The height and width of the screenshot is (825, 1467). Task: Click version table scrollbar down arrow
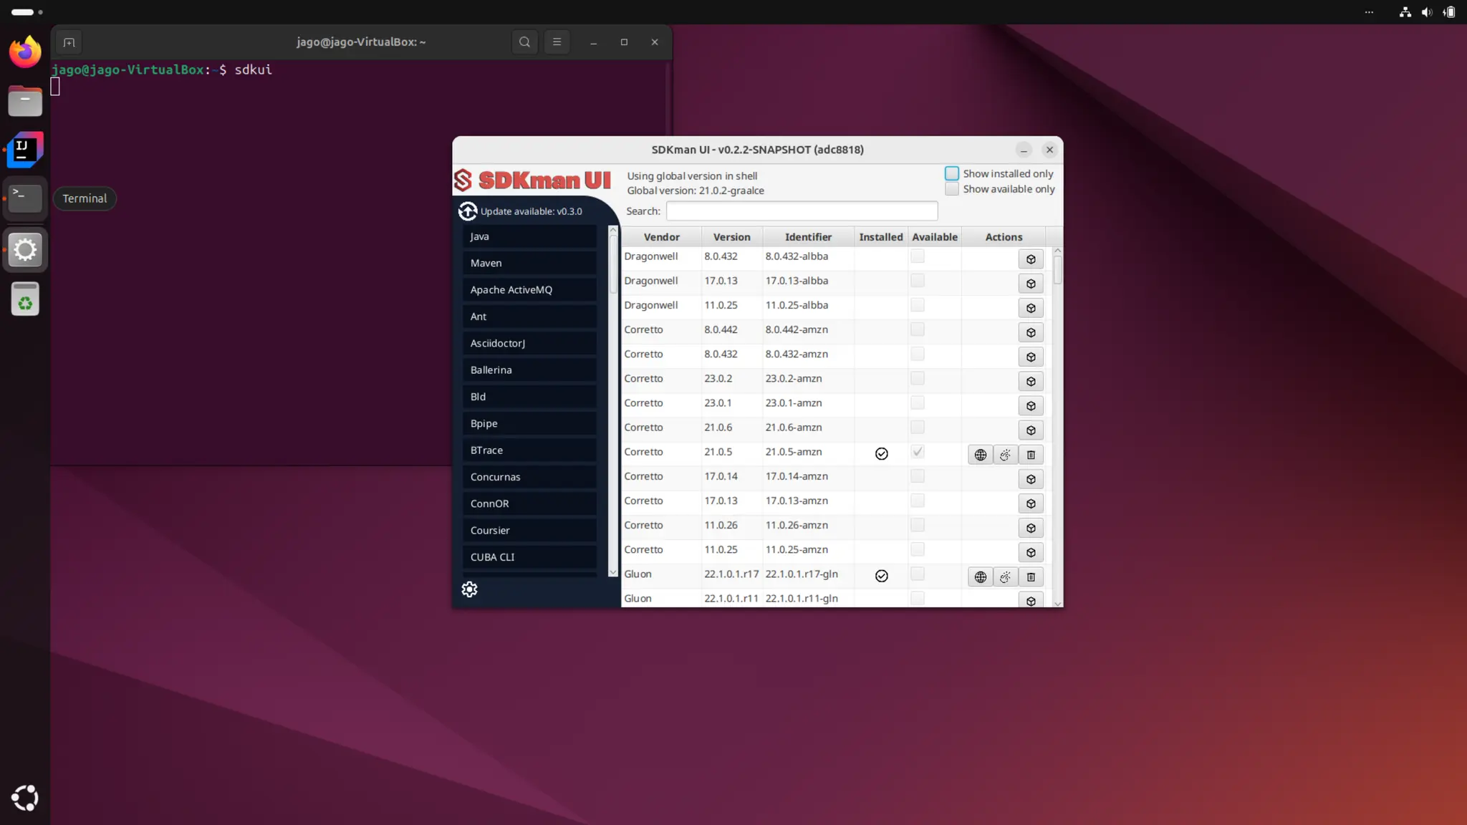click(1057, 604)
